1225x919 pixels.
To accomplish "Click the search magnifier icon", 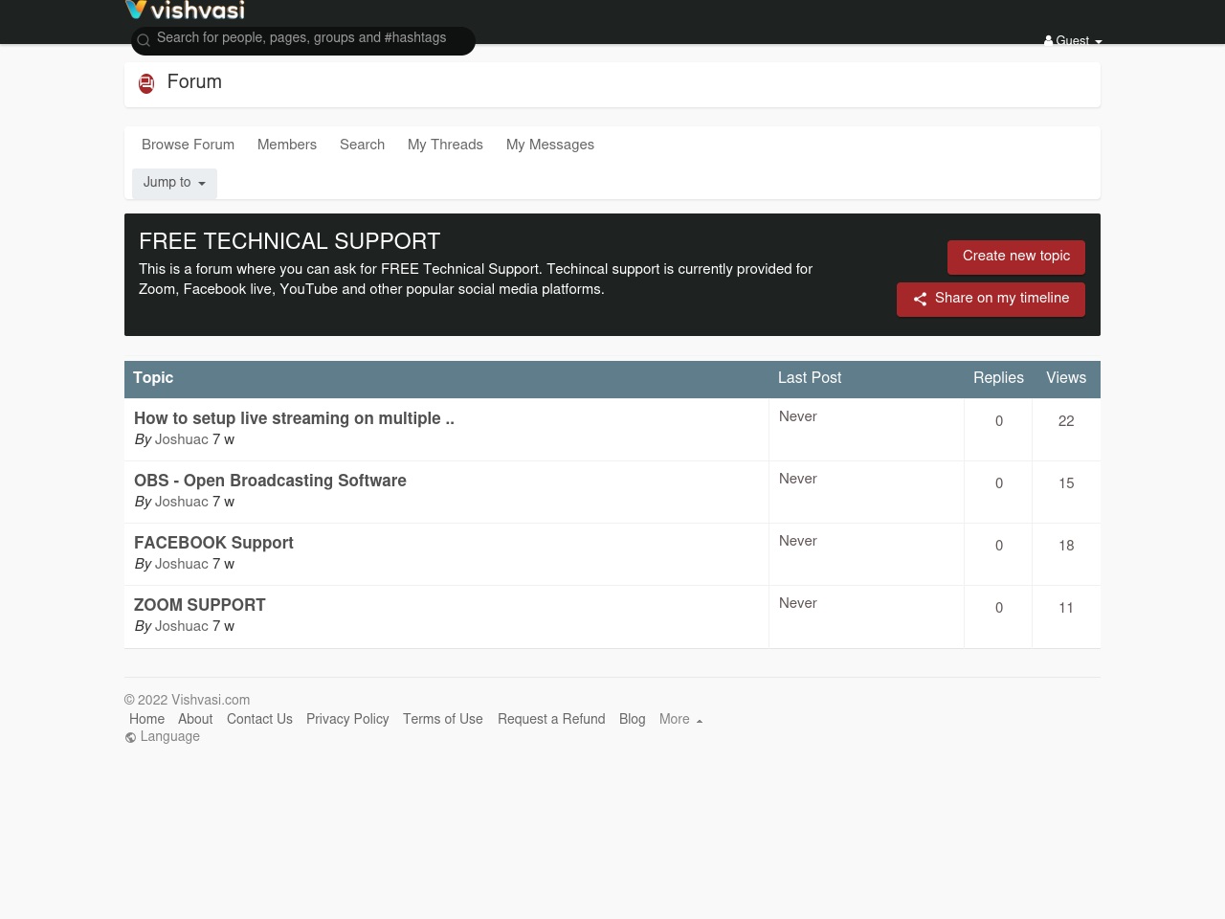I will pyautogui.click(x=144, y=40).
